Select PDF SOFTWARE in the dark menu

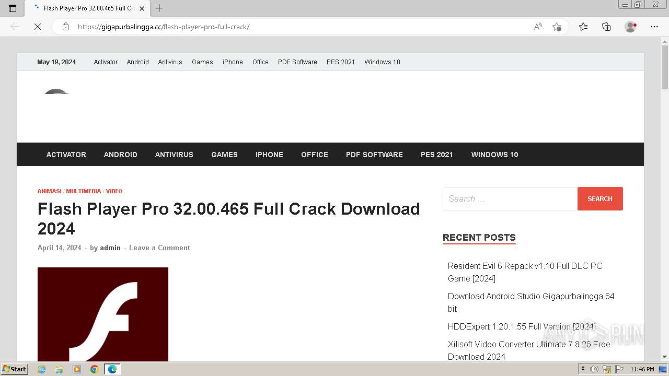(x=374, y=155)
